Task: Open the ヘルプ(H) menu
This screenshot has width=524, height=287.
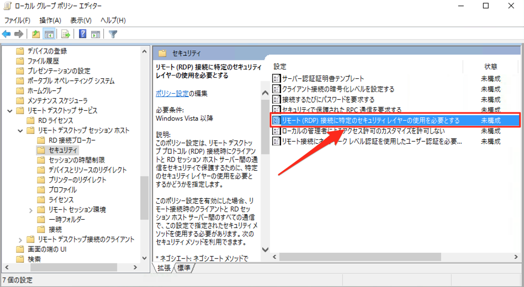Action: tap(113, 20)
